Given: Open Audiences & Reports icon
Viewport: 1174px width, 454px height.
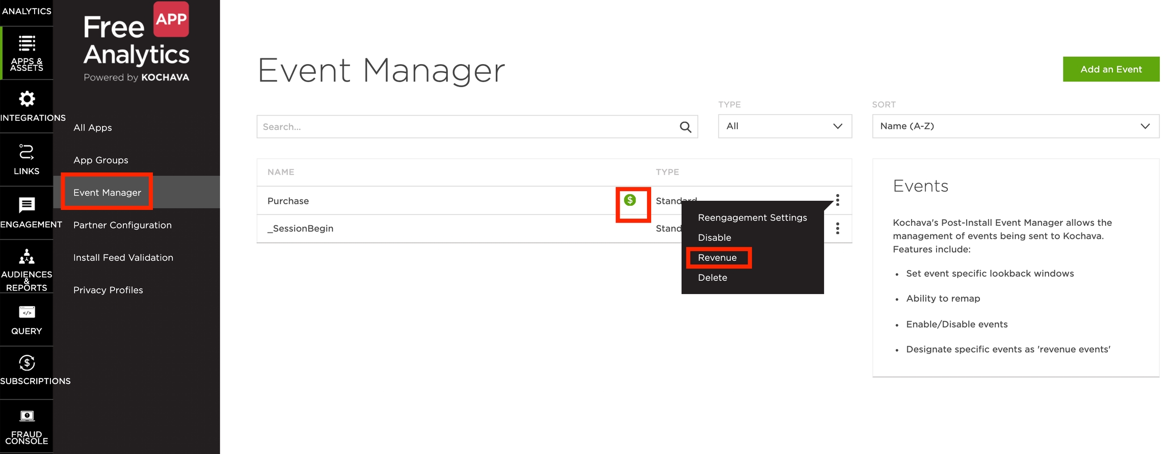Looking at the screenshot, I should [x=26, y=257].
